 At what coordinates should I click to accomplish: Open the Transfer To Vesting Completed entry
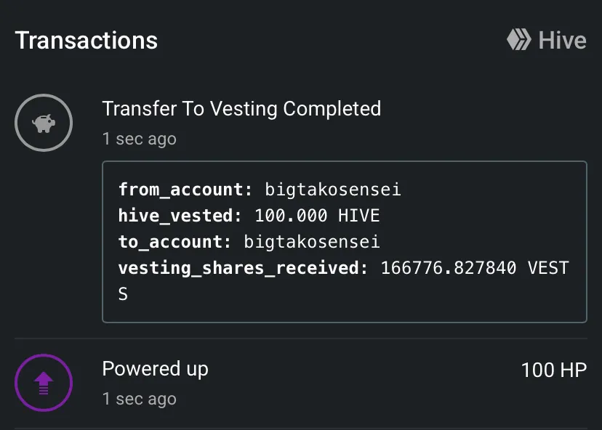tap(241, 108)
